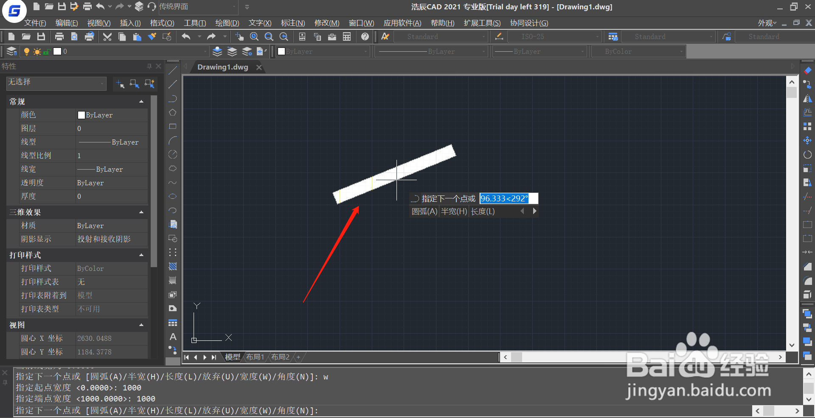This screenshot has height=418, width=815.
Task: Select the Rectangle draw tool
Action: click(173, 126)
